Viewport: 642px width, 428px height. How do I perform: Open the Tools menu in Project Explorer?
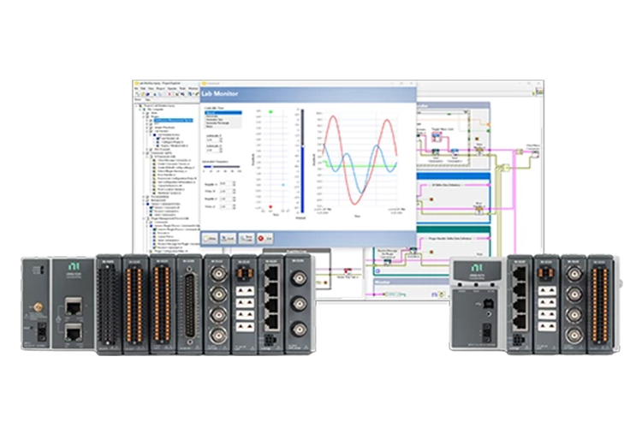[x=181, y=87]
